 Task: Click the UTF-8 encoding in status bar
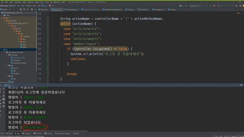pyautogui.click(x=226, y=136)
